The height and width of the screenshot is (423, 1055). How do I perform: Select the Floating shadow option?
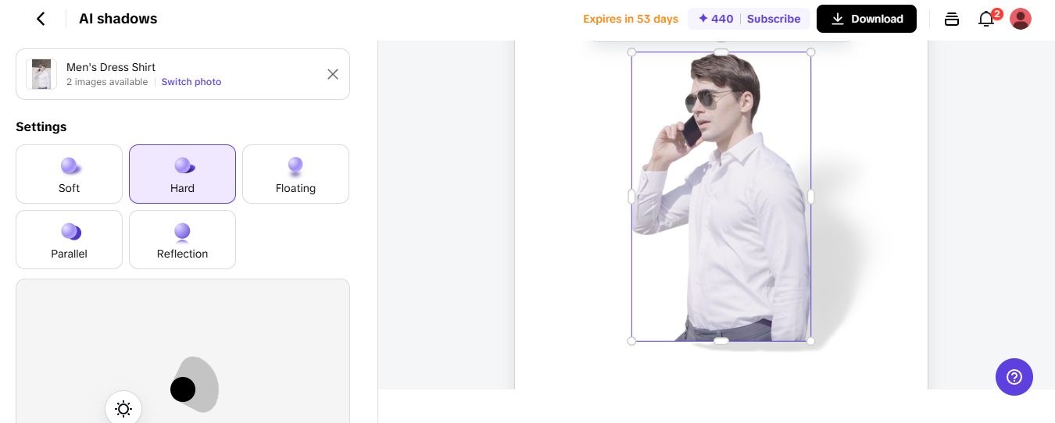click(295, 174)
